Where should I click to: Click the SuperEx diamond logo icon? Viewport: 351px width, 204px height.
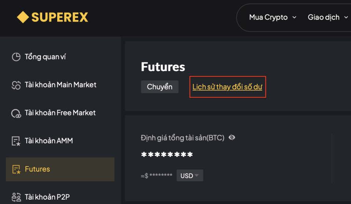[x=23, y=17]
